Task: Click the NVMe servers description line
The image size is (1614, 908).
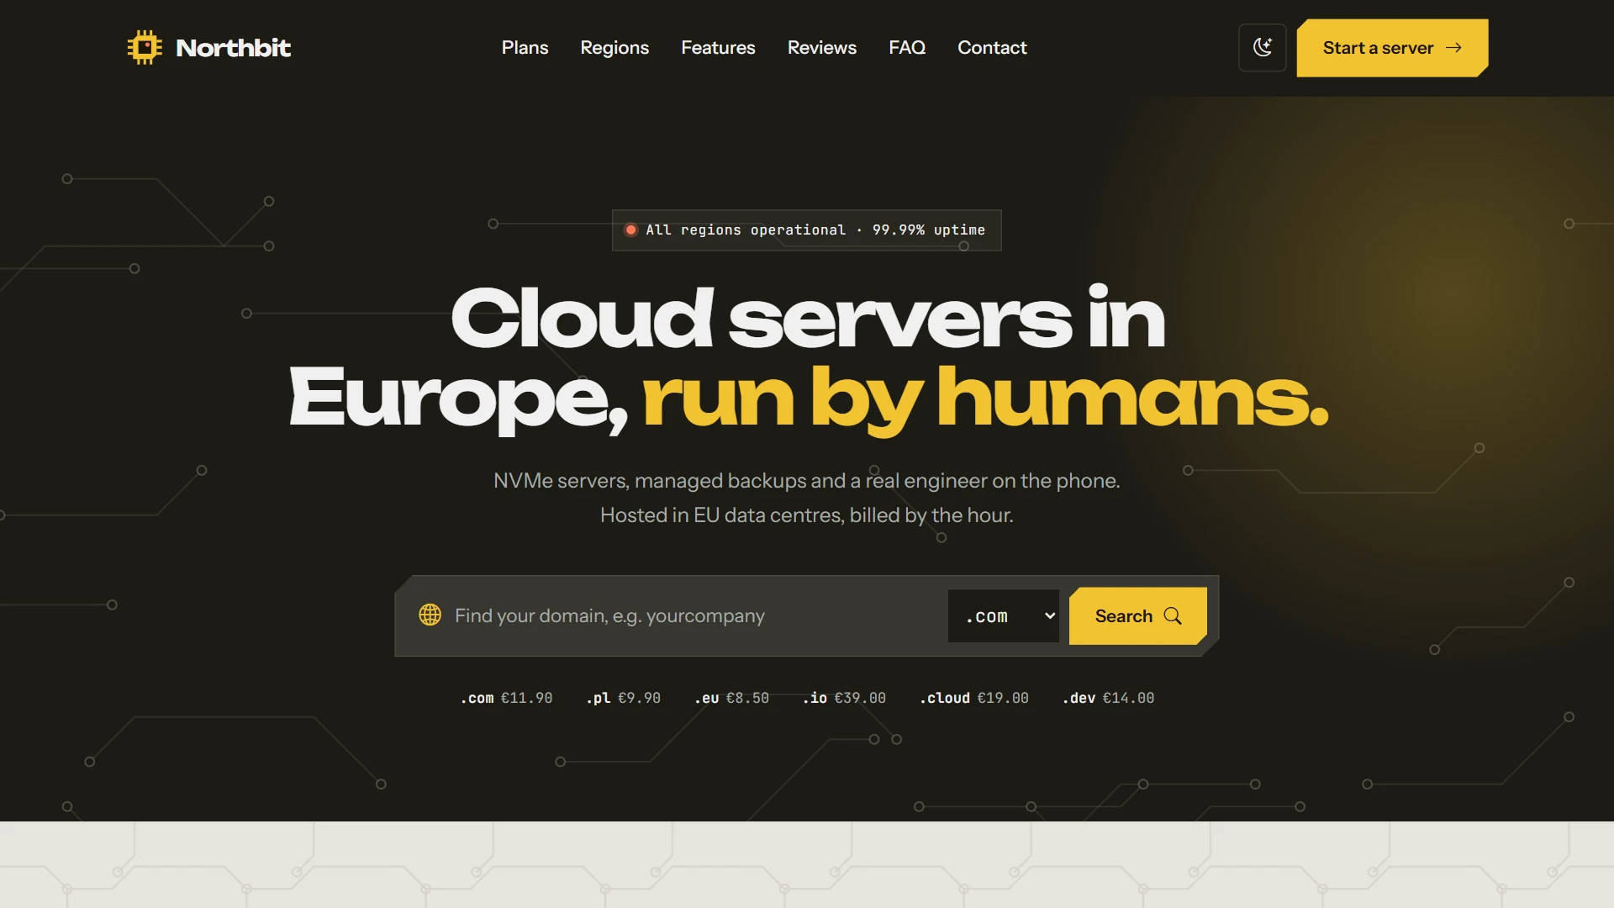Action: pos(807,481)
